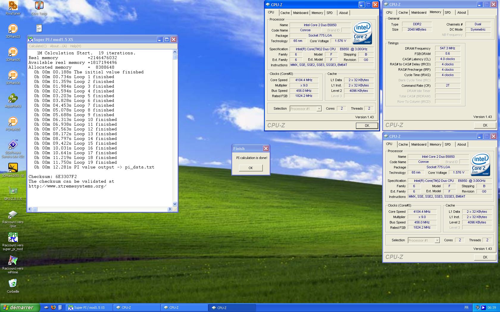The width and height of the screenshot is (500, 312).
Task: Launch 3DMark06 from the desktop
Action: (13, 77)
